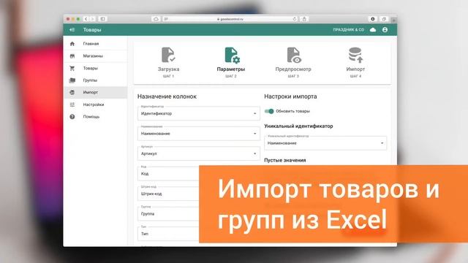Click iCloud tabs icon in Safari toolbar
The height and width of the screenshot is (263, 468).
click(156, 19)
